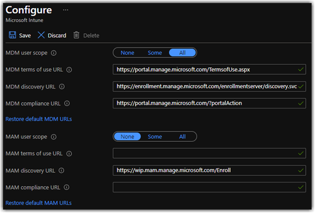The image size is (315, 213).
Task: Show info for MAM discovery URL
Action: [61, 171]
